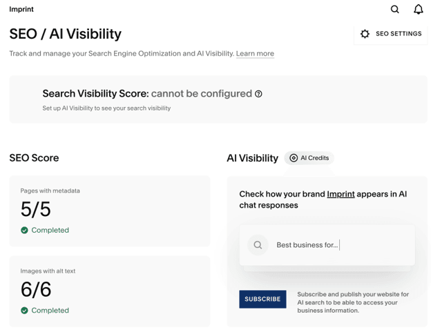The image size is (431, 330).
Task: Click the green check under Images with alt text
Action: [x=24, y=310]
